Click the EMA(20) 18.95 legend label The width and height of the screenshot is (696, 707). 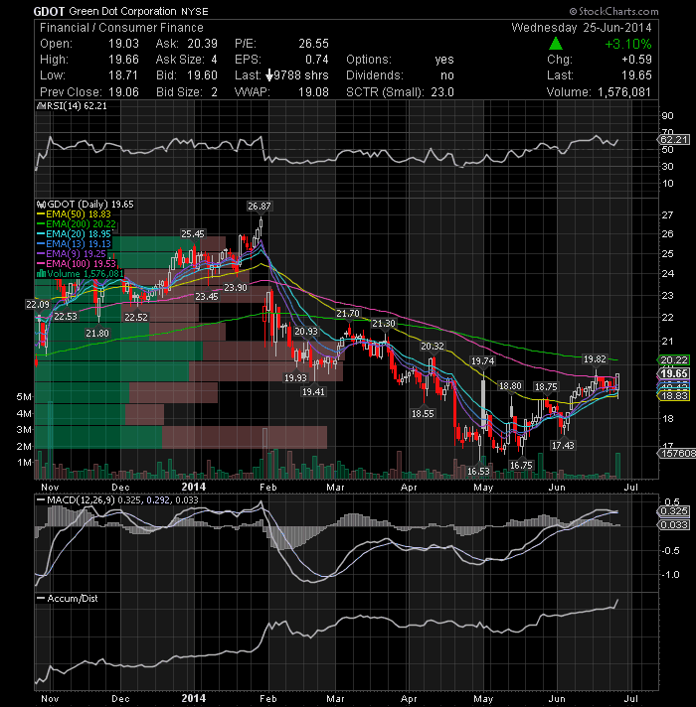pos(79,234)
